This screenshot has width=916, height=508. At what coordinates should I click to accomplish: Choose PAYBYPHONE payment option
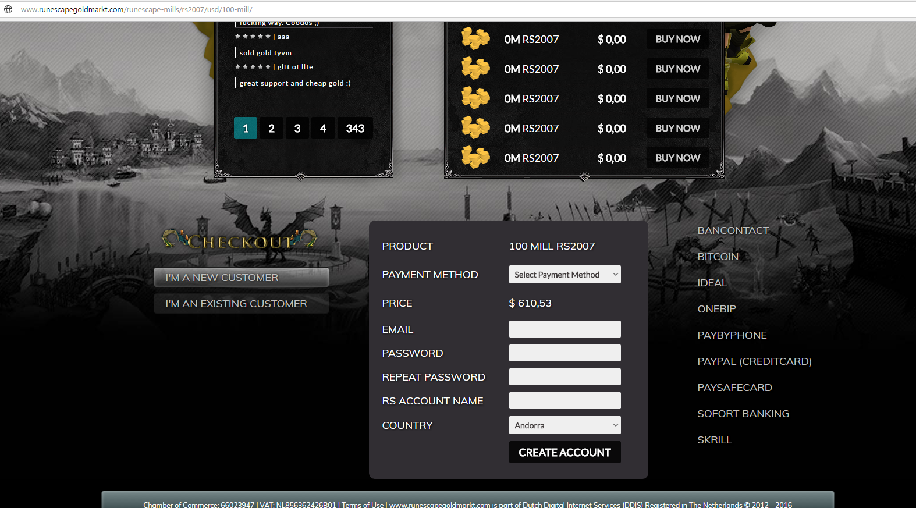[732, 335]
